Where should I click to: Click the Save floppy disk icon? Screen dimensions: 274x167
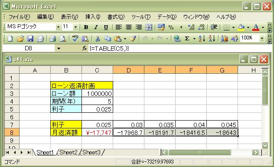pos(30,39)
